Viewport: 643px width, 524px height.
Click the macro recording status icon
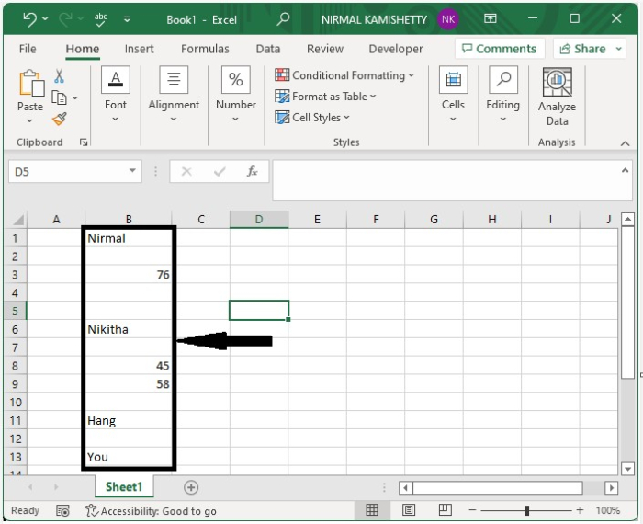click(62, 510)
